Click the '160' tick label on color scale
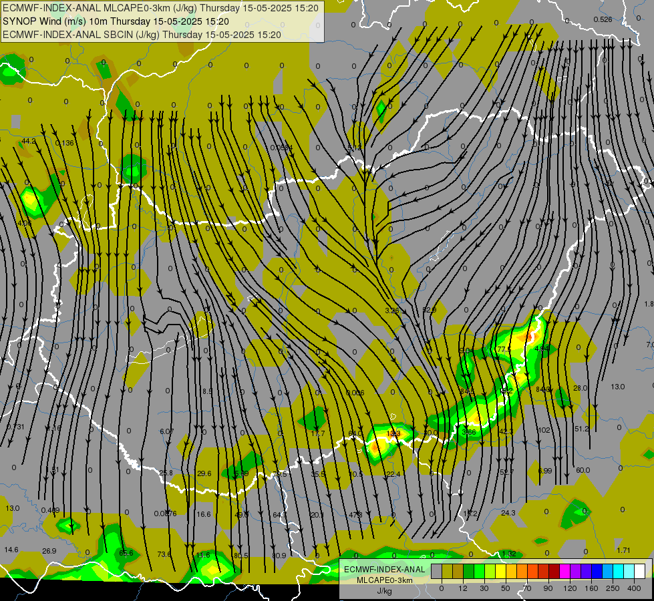The width and height of the screenshot is (654, 601). coord(591,588)
